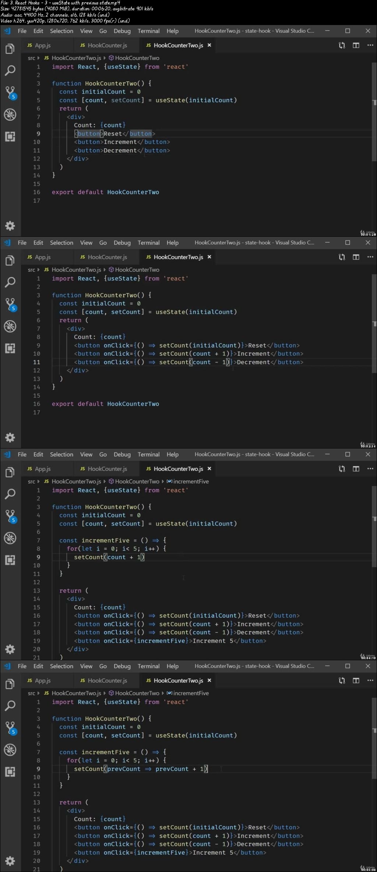Click Manage gear in the 00:05:06 frame

(10, 861)
